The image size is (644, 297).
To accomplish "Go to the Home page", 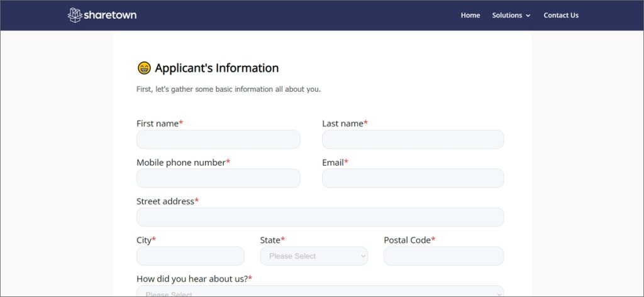I will click(x=470, y=15).
